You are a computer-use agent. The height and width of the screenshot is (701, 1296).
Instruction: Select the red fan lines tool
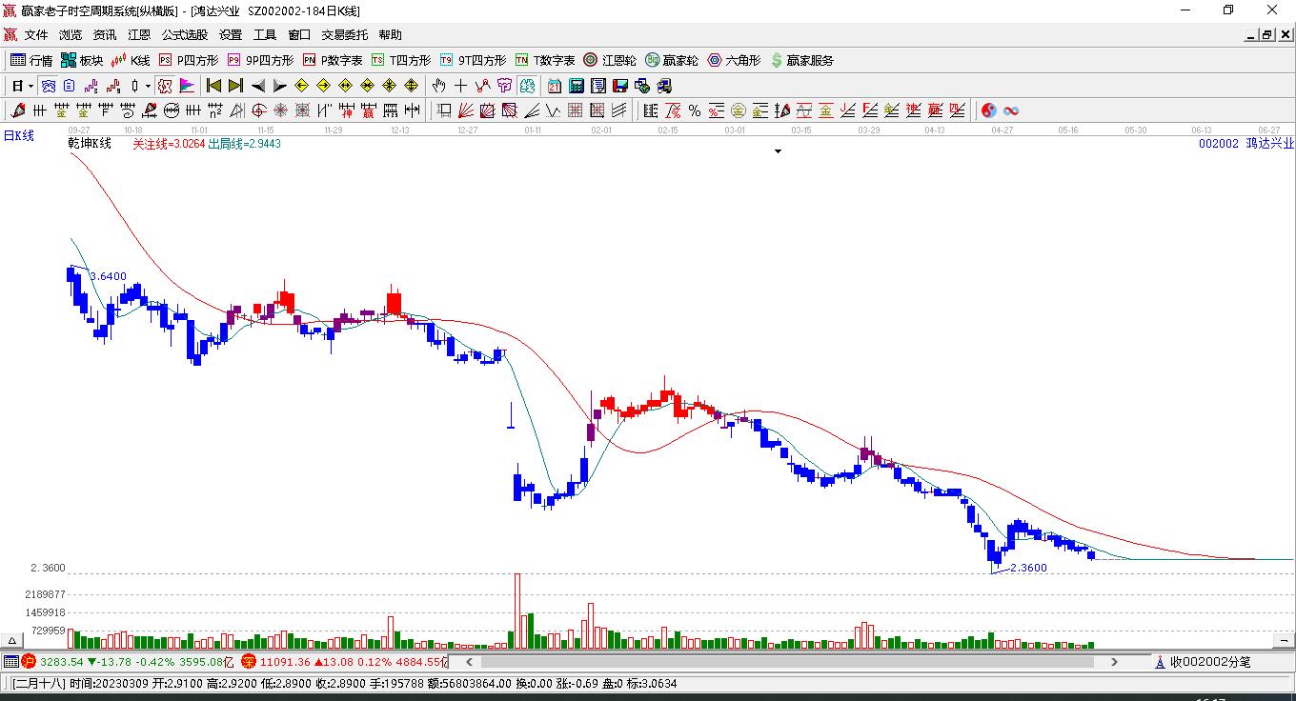pos(466,110)
